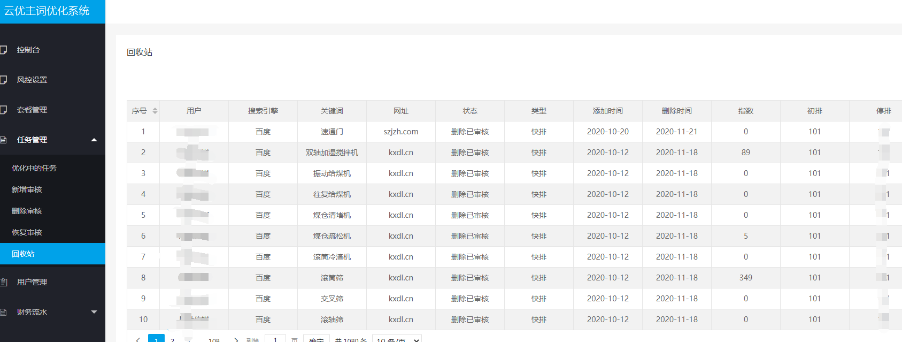Click the 确定 page jump button
Viewport: 902px width, 342px height.
317,339
